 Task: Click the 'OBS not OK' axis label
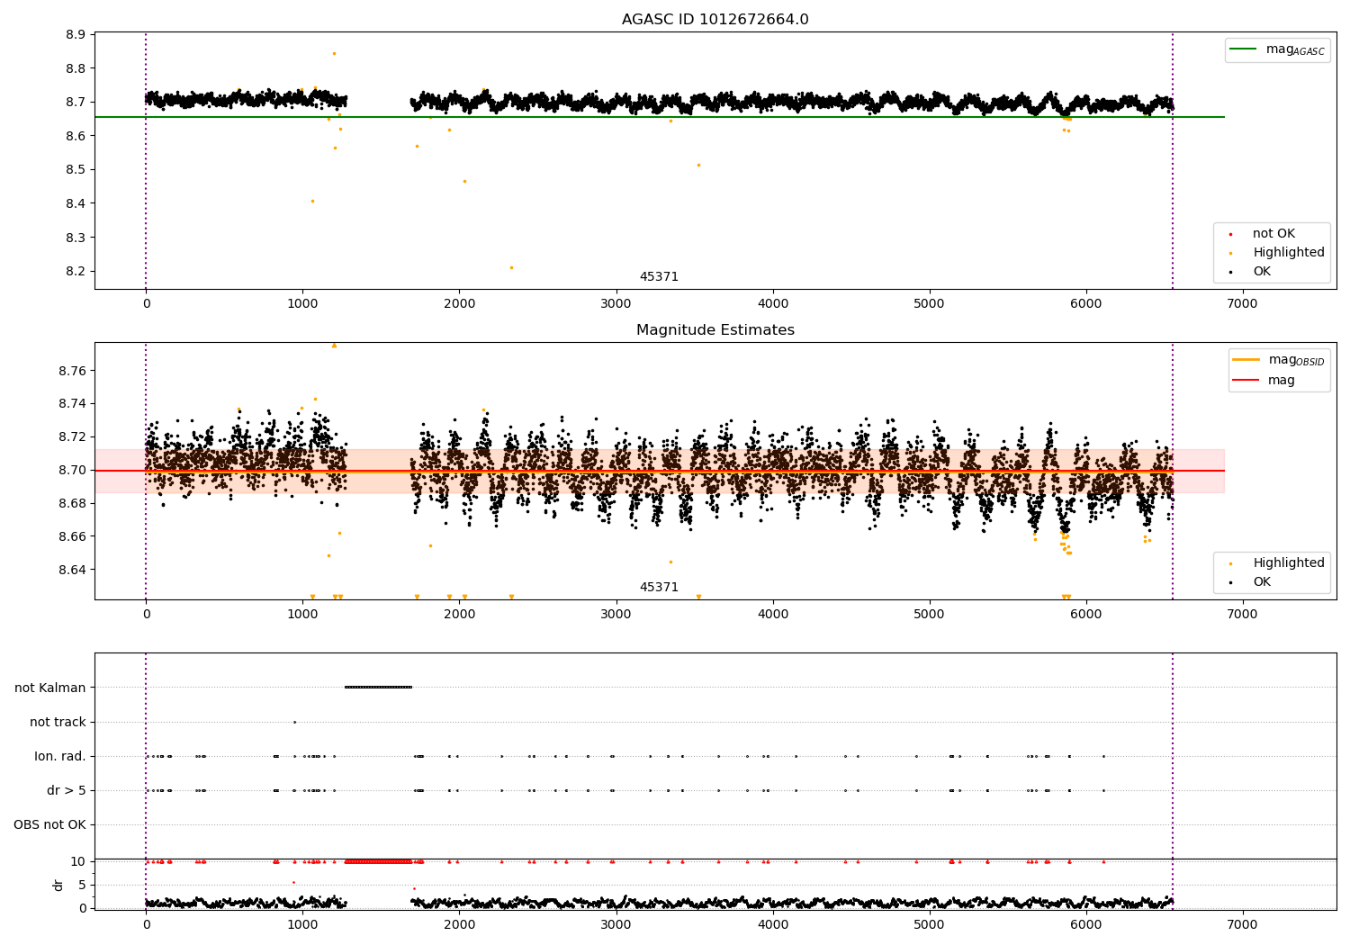pyautogui.click(x=49, y=825)
